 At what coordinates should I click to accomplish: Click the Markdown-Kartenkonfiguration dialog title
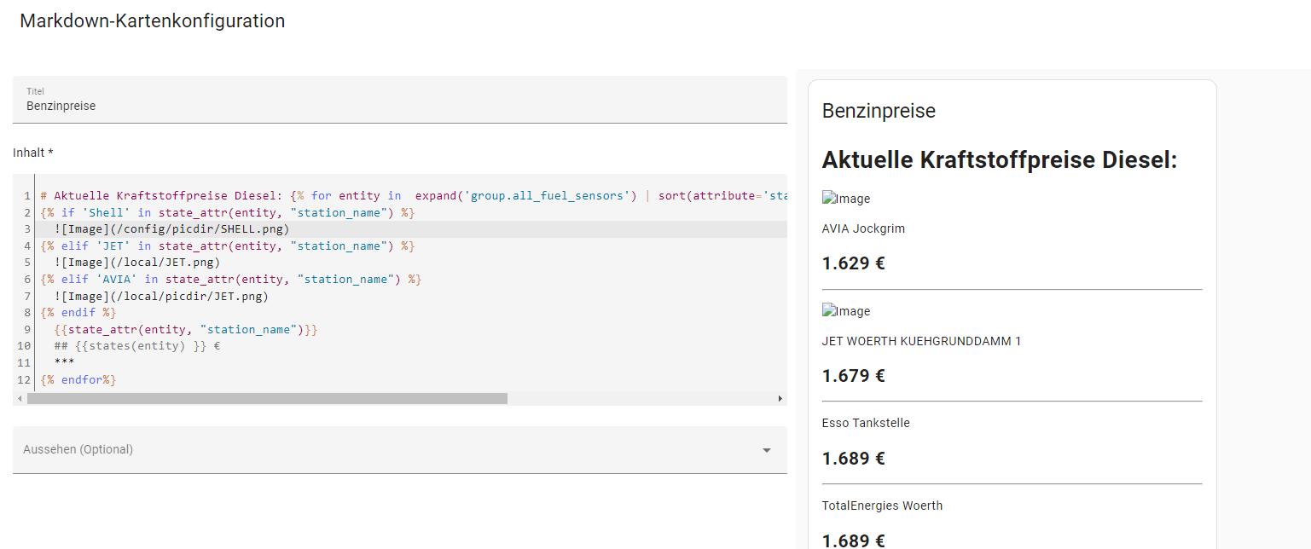click(153, 21)
